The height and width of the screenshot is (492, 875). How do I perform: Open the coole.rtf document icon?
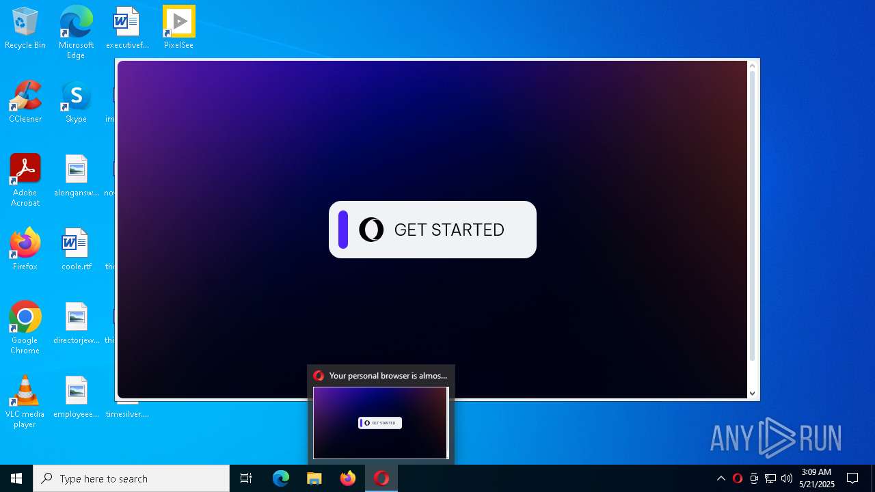76,249
